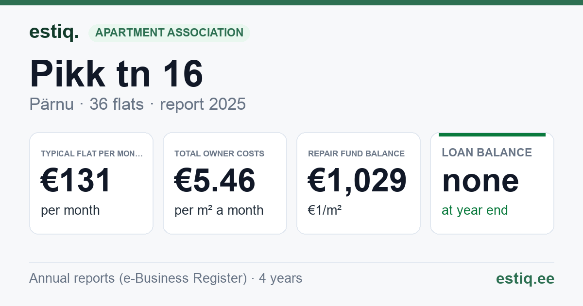Click the estiq. logo
This screenshot has height=306, width=583.
click(x=54, y=32)
